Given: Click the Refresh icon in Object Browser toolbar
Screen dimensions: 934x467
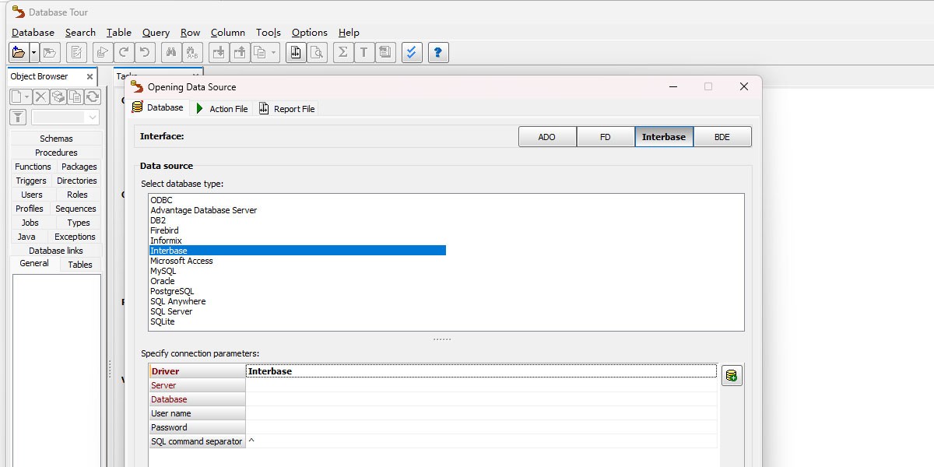Looking at the screenshot, I should point(92,97).
